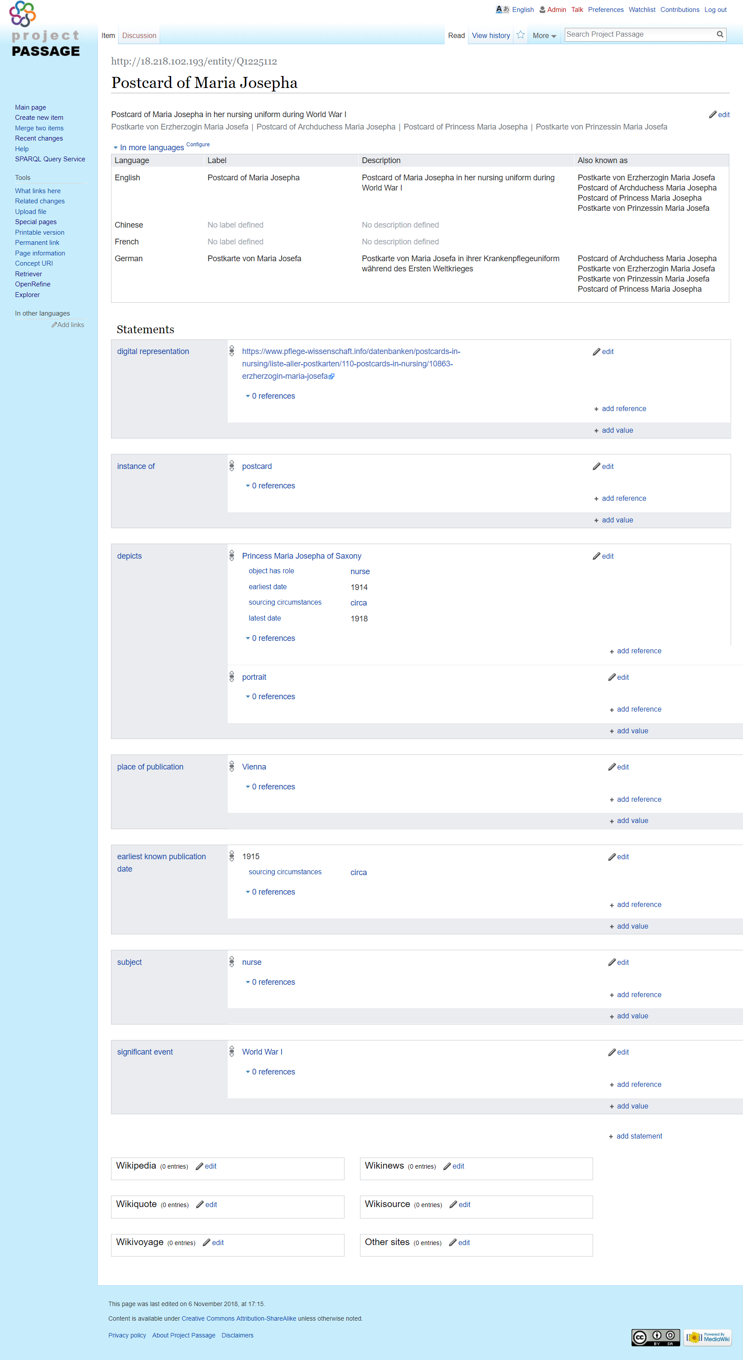Click rank selector icon for the postcard value

tap(231, 466)
